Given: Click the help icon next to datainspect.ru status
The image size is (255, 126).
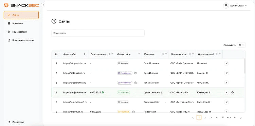Looking at the screenshot, I should [135, 73].
